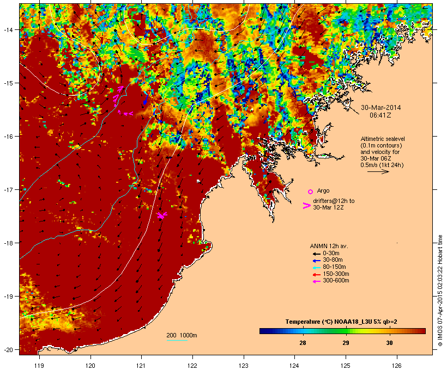Screen dimensions: 447x370
Task: Click the magenta 300-600m arrow in the legend
Action: pyautogui.click(x=316, y=281)
